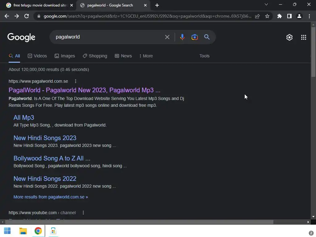
Task: Focus the address bar URL
Action: pos(148,16)
